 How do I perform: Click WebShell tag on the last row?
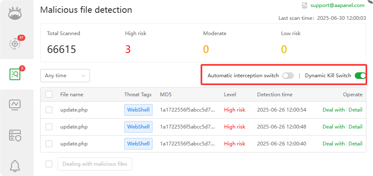138,144
